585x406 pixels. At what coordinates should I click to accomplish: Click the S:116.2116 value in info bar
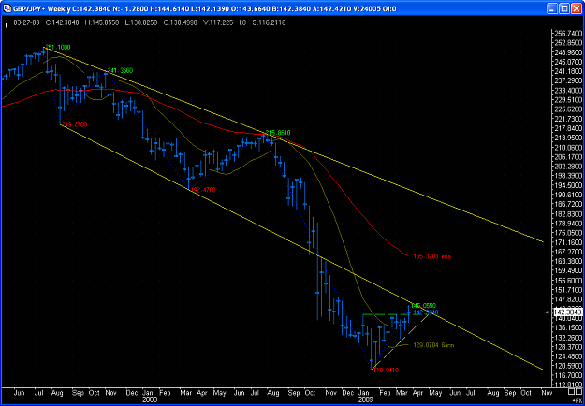click(269, 22)
